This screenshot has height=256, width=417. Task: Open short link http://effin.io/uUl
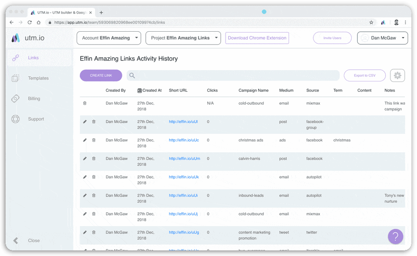coord(183,121)
